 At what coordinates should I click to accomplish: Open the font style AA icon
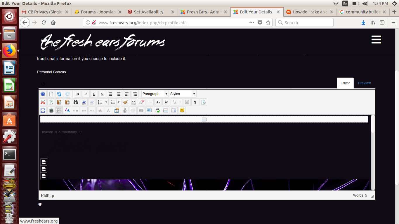click(67, 110)
